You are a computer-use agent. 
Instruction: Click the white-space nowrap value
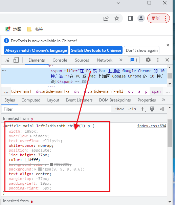(x=45, y=145)
